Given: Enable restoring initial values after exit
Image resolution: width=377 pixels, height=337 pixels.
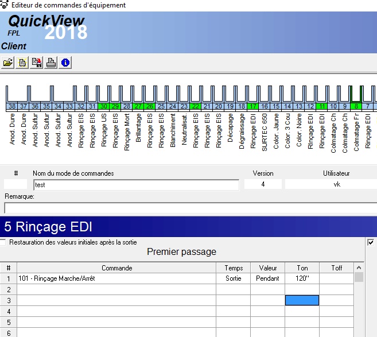Looking at the screenshot, I should tap(3, 242).
